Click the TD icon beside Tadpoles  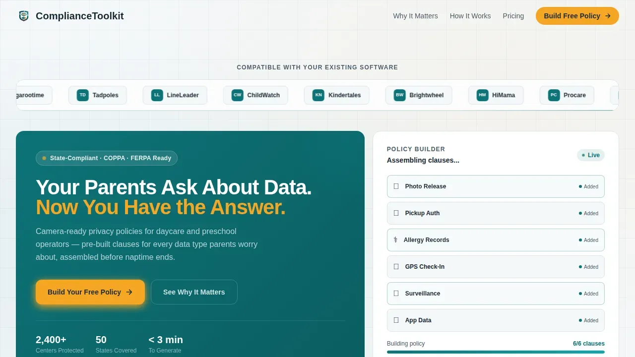pos(82,95)
